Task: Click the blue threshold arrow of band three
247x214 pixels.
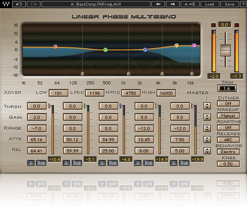Action: (121, 106)
